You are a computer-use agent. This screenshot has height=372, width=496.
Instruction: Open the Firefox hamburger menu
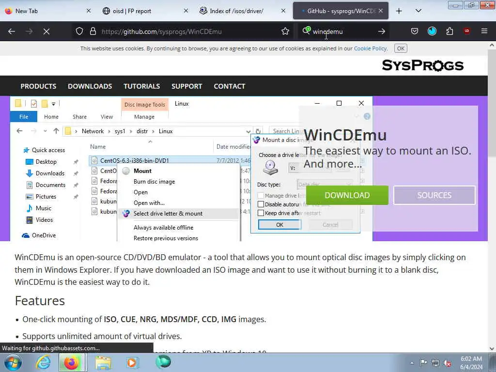(x=484, y=31)
